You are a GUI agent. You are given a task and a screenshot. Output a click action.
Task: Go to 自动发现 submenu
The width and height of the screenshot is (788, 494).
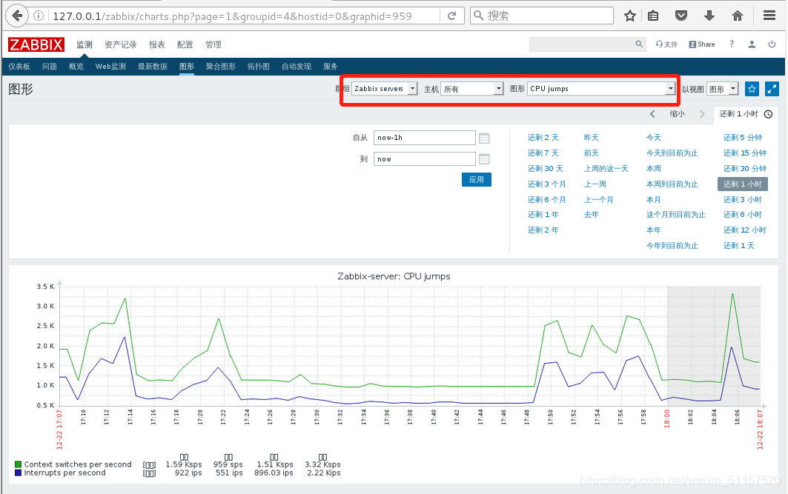[x=297, y=66]
